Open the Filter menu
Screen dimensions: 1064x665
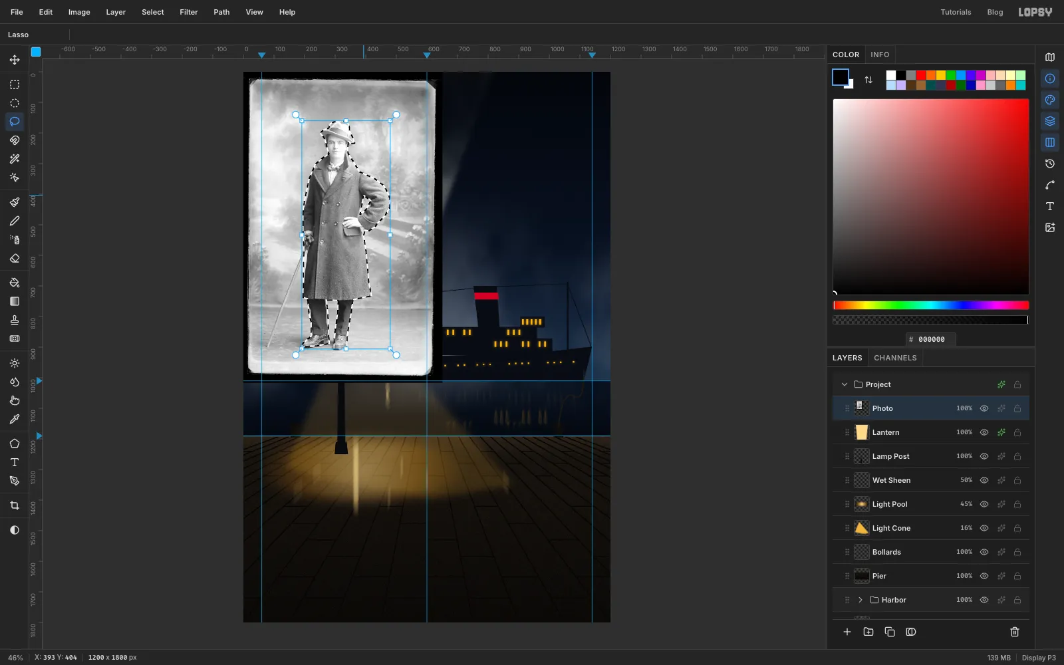[189, 12]
